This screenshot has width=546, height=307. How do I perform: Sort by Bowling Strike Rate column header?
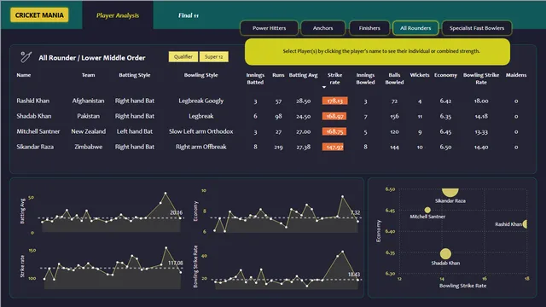coord(481,78)
